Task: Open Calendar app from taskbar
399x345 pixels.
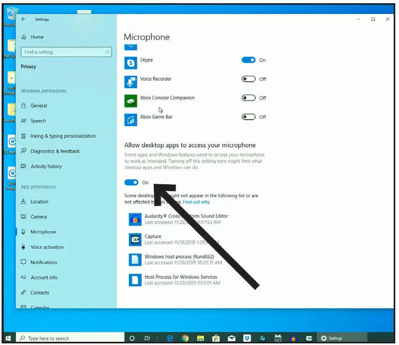Action: [278, 338]
